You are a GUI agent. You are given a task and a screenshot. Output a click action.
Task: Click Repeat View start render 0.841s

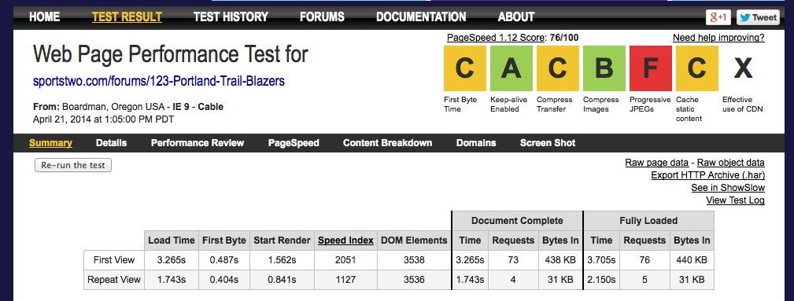(282, 280)
